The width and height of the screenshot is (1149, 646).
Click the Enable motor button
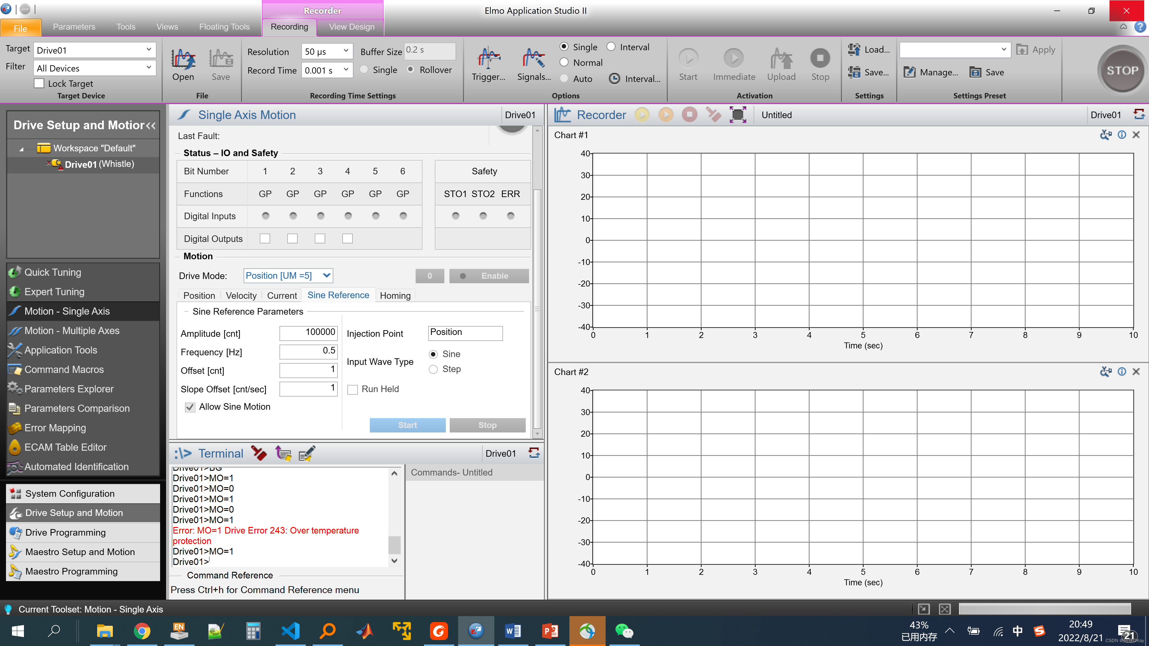(x=489, y=276)
